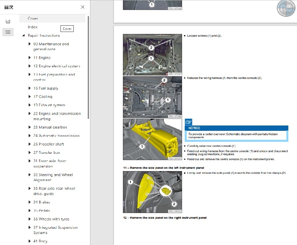Go to 31 Front axle, front suspension

50,163
